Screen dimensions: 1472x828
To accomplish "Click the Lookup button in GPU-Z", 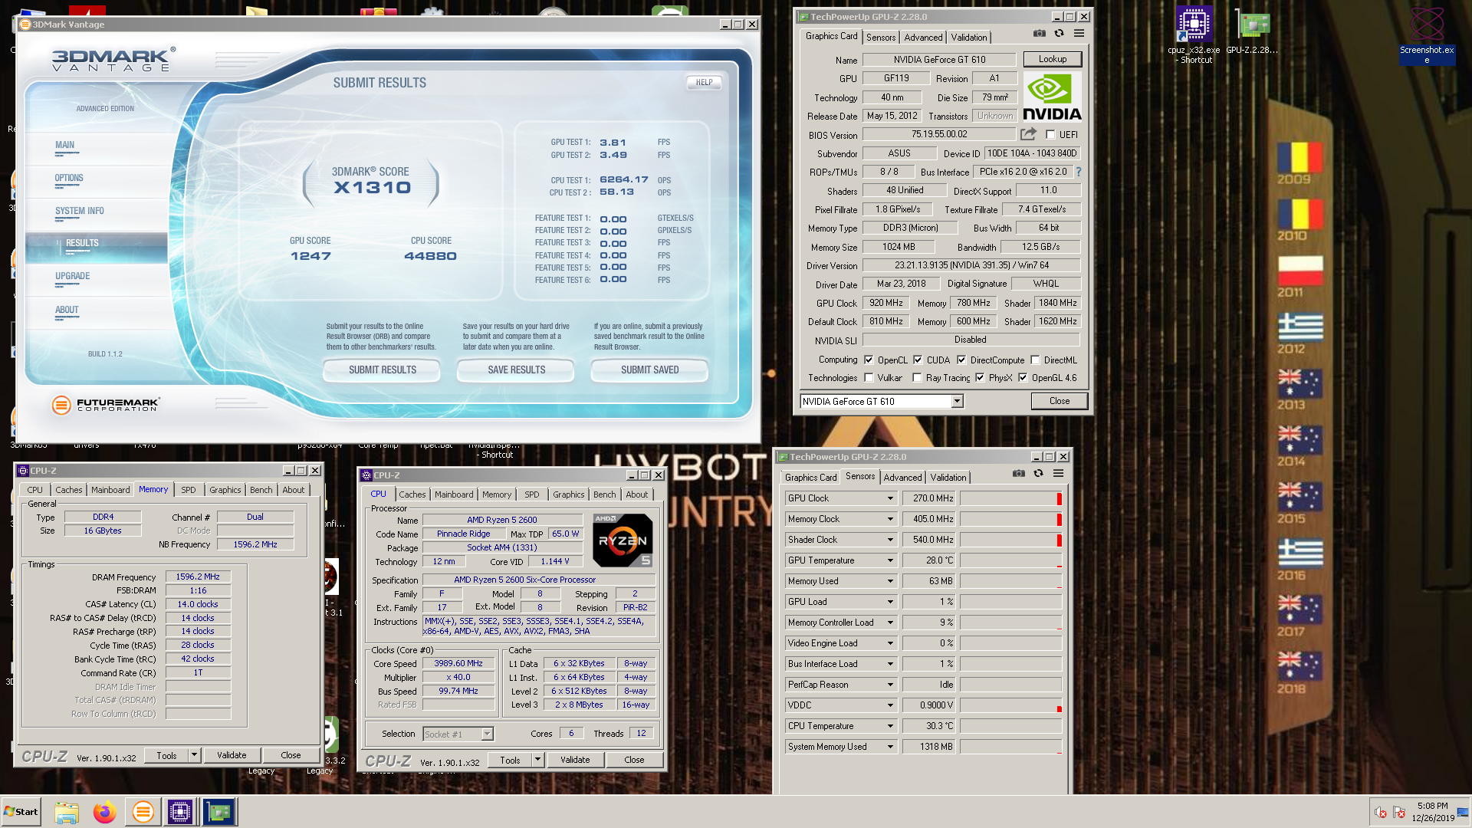I will point(1052,59).
